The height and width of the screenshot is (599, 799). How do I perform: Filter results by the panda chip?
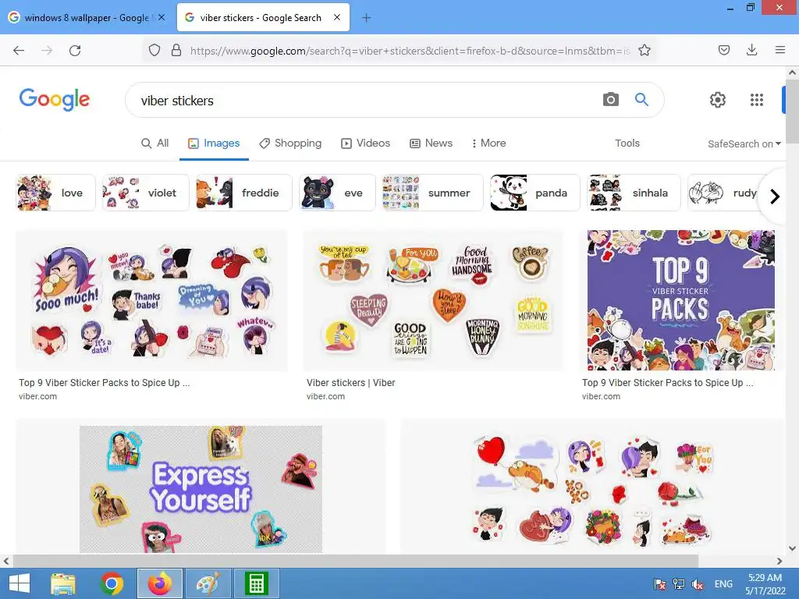[535, 193]
